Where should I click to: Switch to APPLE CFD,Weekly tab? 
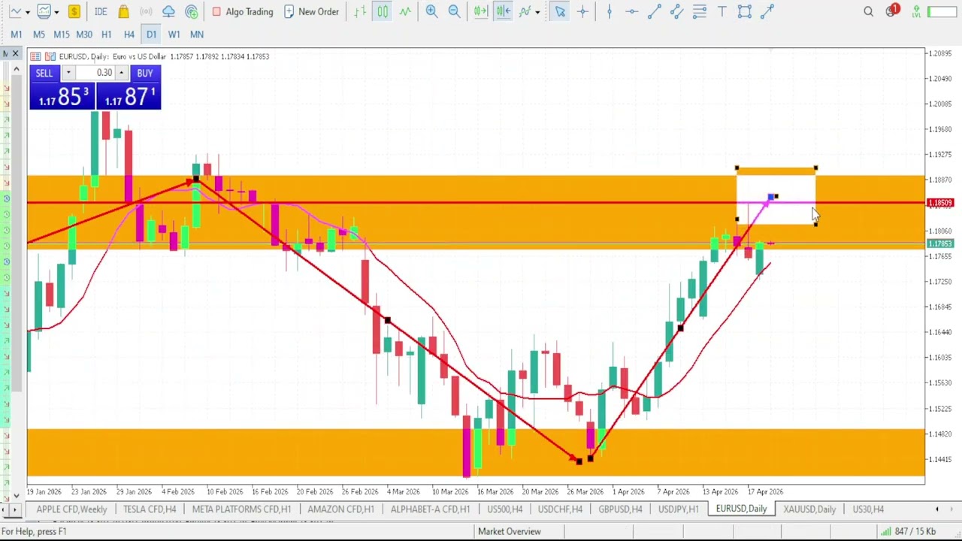coord(71,509)
